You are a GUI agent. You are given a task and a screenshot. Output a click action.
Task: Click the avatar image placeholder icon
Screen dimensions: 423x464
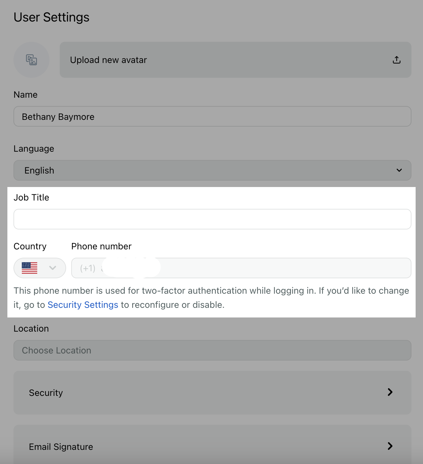click(31, 60)
